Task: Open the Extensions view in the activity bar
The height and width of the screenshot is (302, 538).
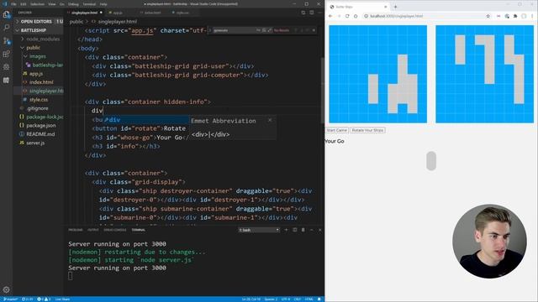Action: tap(6, 54)
